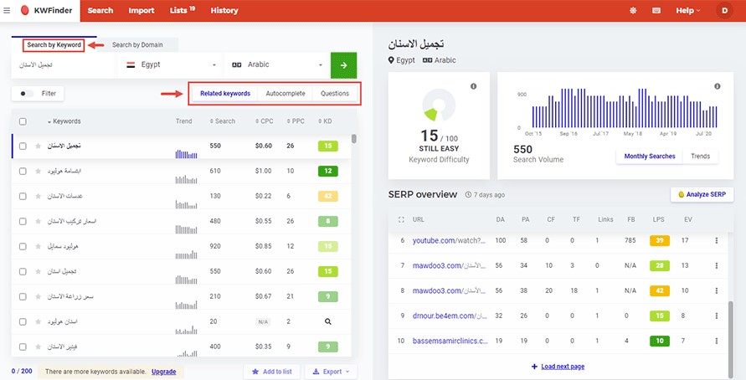Click magnifier icon in KD column
The width and height of the screenshot is (746, 380).
pyautogui.click(x=328, y=321)
